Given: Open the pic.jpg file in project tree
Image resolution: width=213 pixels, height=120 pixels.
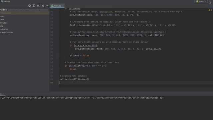Looking at the screenshot, I should (3, 23).
